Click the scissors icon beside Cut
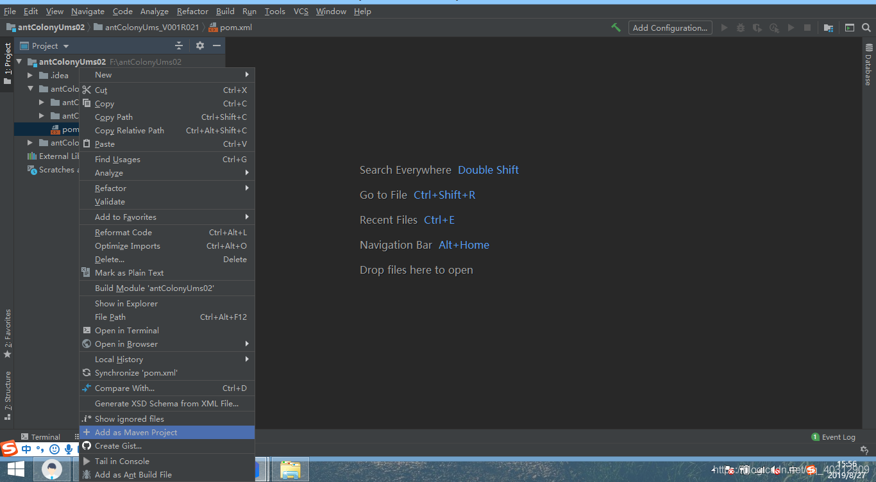Viewport: 876px width, 482px height. click(x=87, y=90)
